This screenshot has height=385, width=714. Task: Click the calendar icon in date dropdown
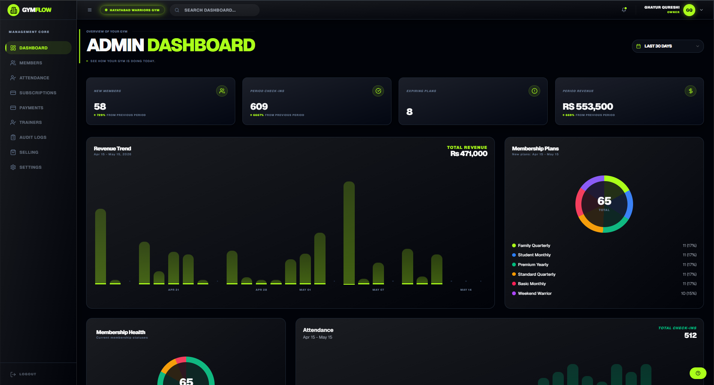[x=638, y=46]
